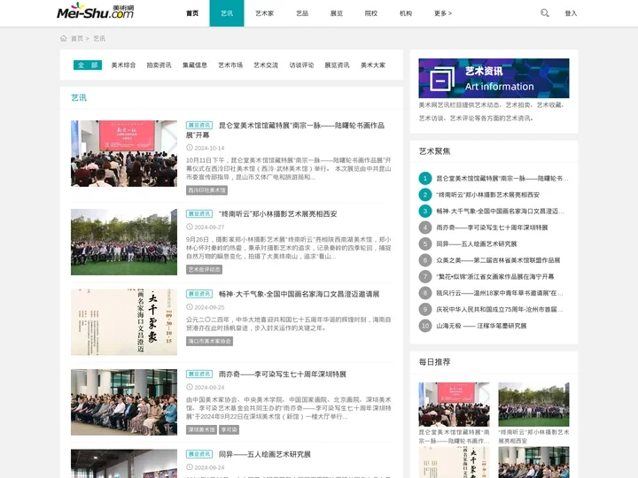The image size is (638, 478).
Task: Click the 李可染 tag
Action: click(x=230, y=429)
